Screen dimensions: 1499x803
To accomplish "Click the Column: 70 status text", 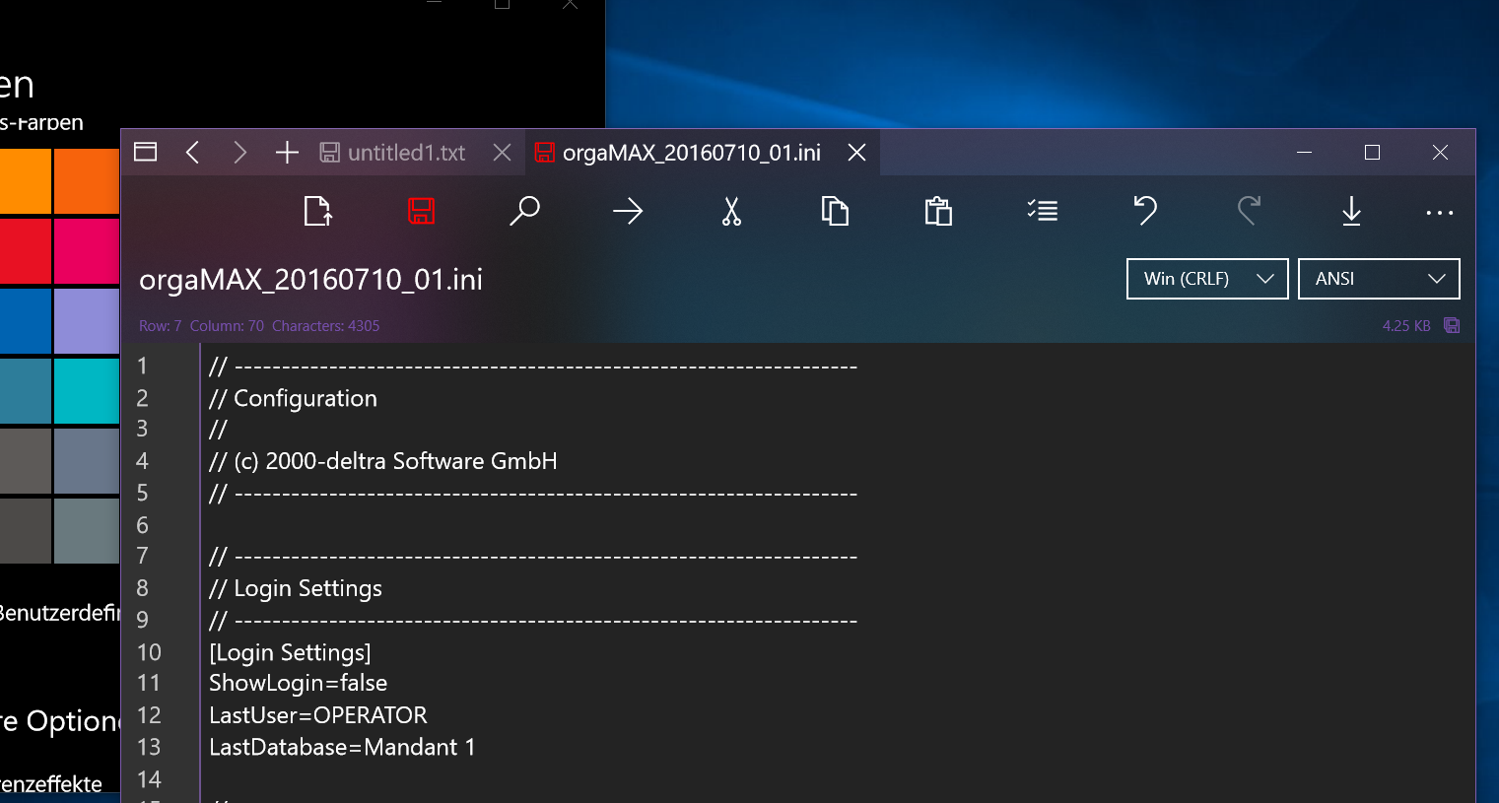I will [x=227, y=326].
